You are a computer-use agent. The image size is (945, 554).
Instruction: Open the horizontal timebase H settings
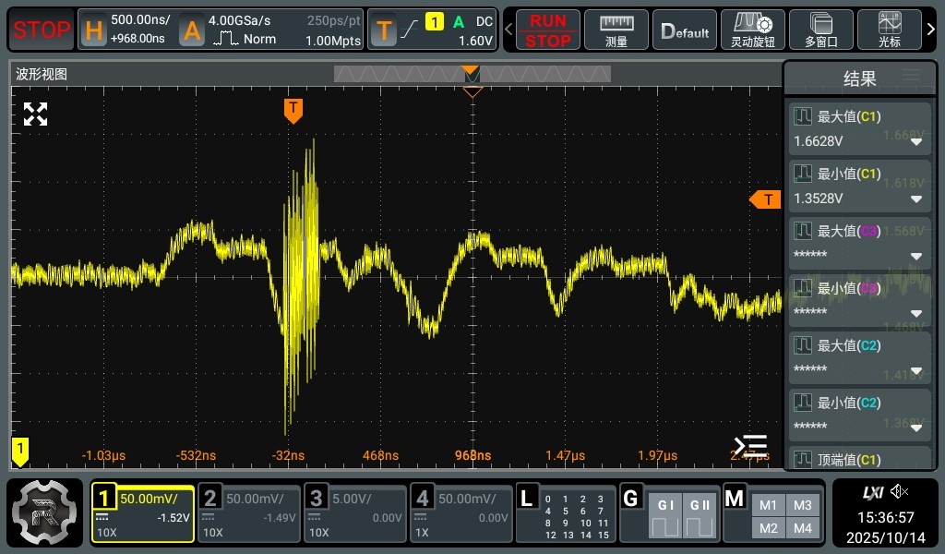[x=126, y=30]
